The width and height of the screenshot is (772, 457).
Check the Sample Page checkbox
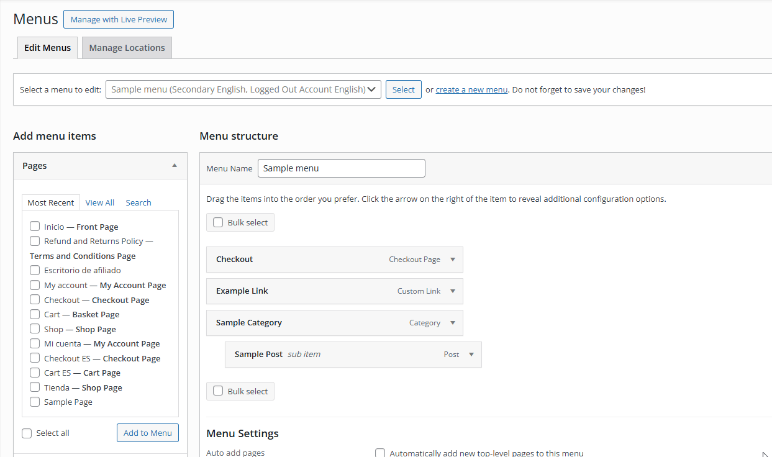[x=35, y=402]
